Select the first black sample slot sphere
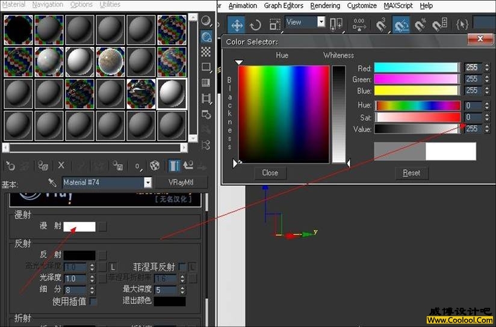The width and height of the screenshot is (496, 327). 18,29
